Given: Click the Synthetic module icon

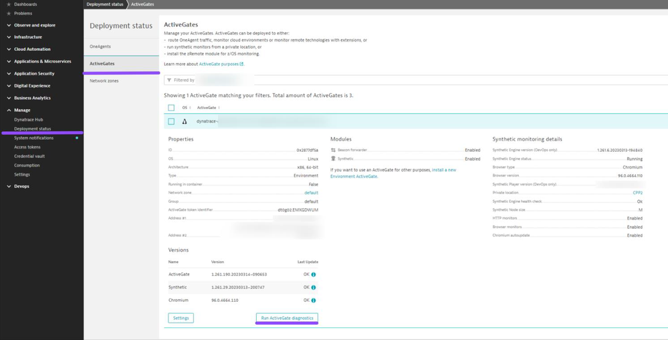Looking at the screenshot, I should pos(333,159).
